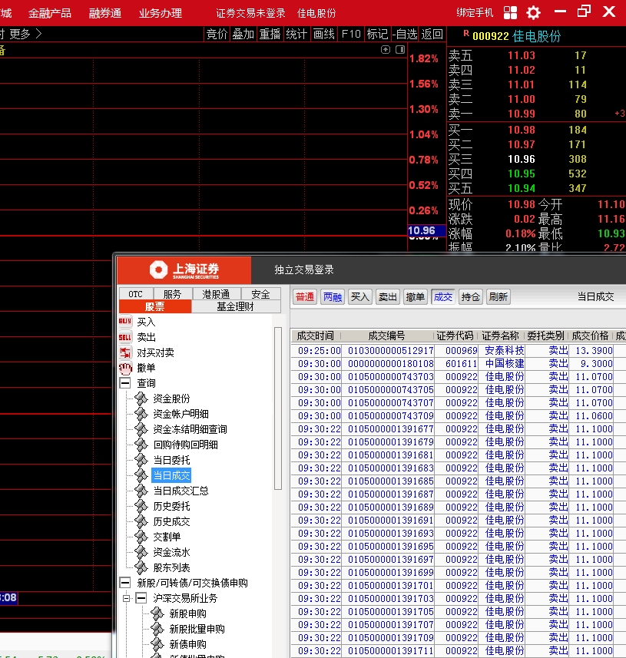Toggle the 普通 account mode button
626x658 pixels.
[305, 297]
